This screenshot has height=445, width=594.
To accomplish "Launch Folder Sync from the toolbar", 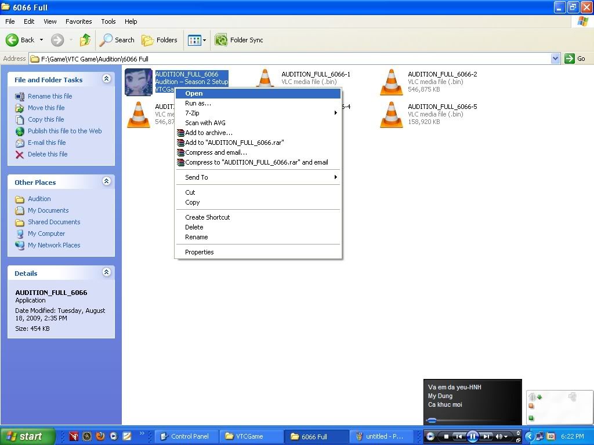I will click(238, 40).
